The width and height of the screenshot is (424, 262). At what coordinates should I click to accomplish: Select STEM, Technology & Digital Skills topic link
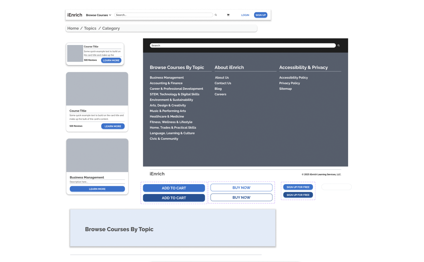(x=175, y=94)
